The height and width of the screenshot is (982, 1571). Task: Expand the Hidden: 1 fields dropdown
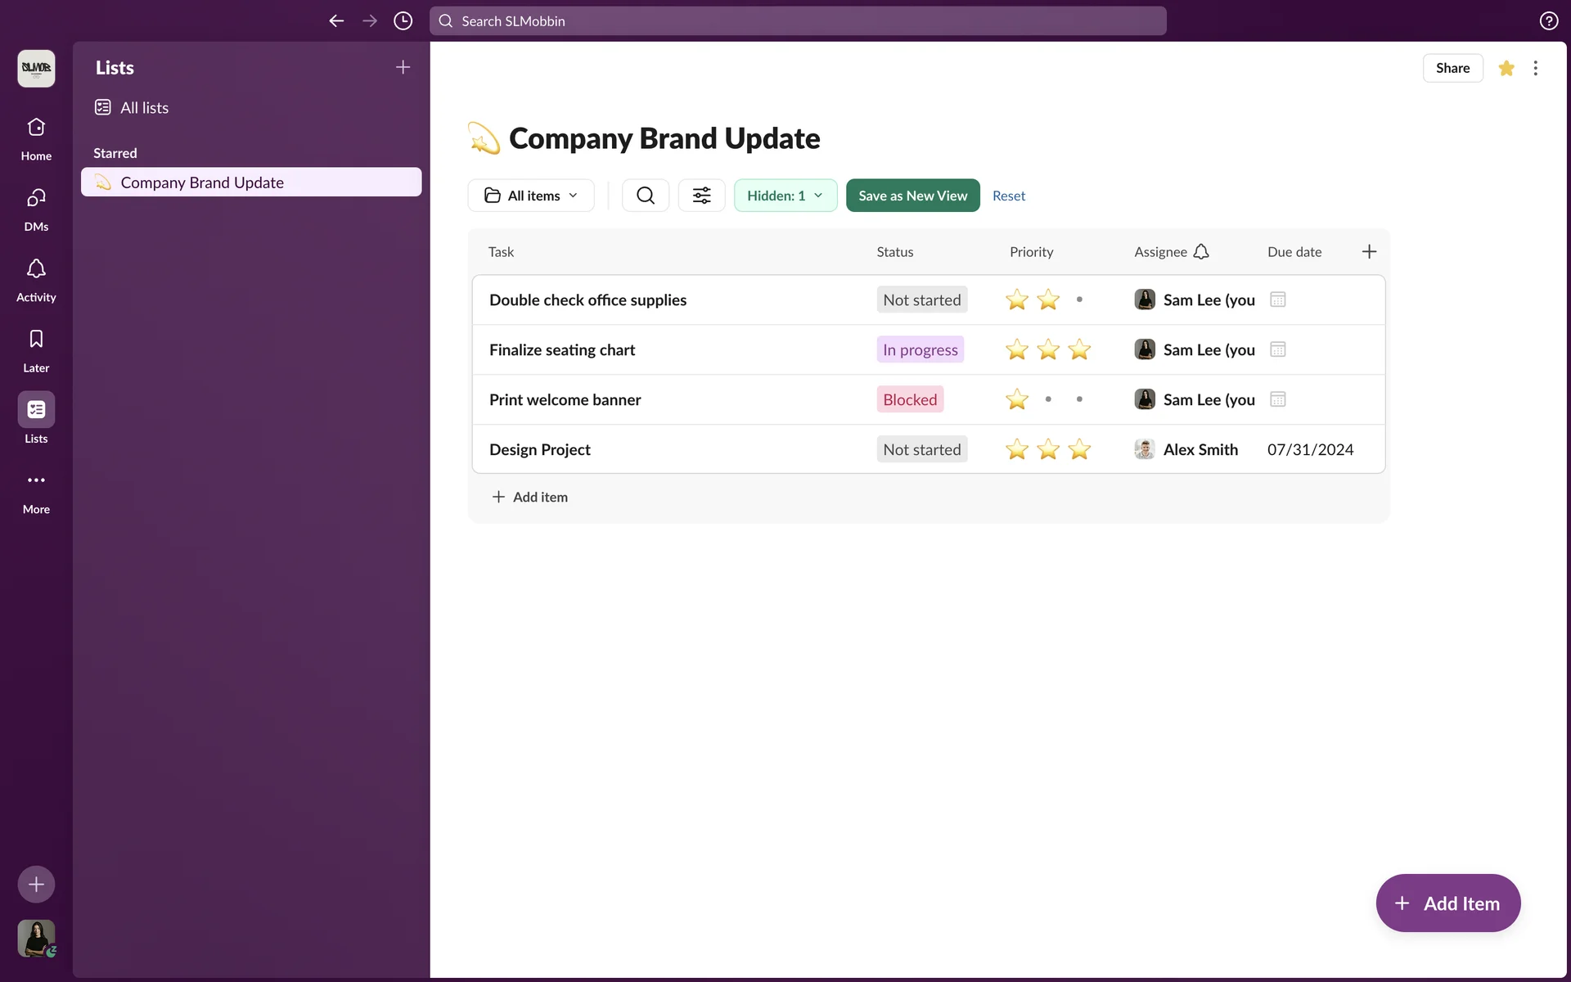click(x=785, y=196)
